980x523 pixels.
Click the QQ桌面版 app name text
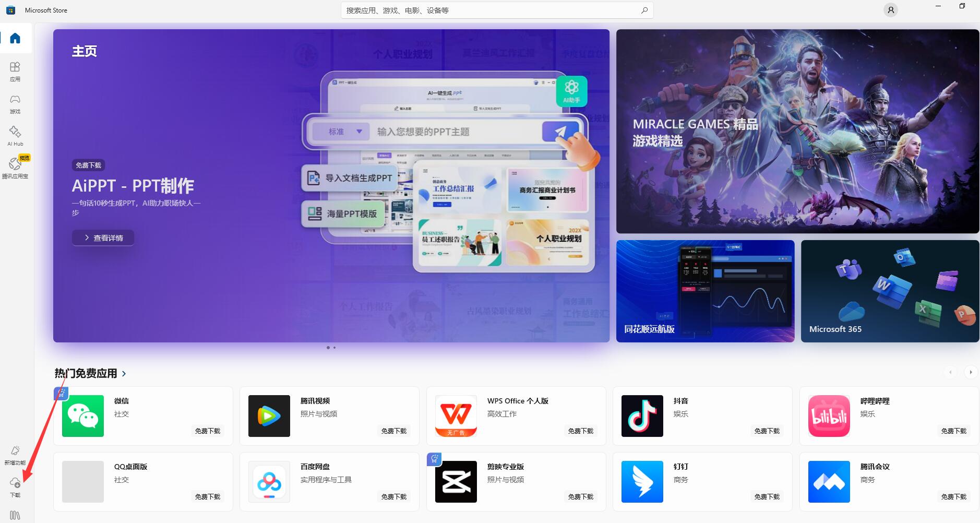[x=131, y=467]
